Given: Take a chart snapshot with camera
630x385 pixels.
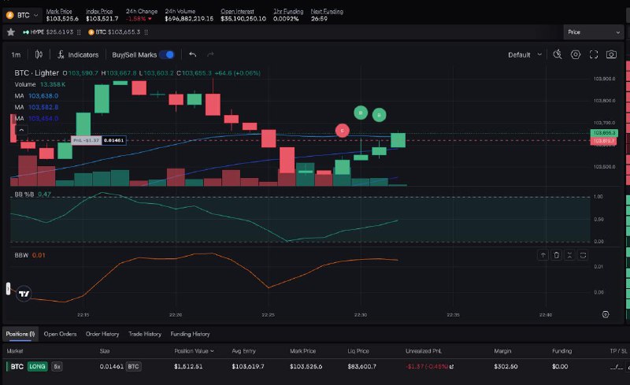Looking at the screenshot, I should [x=612, y=54].
